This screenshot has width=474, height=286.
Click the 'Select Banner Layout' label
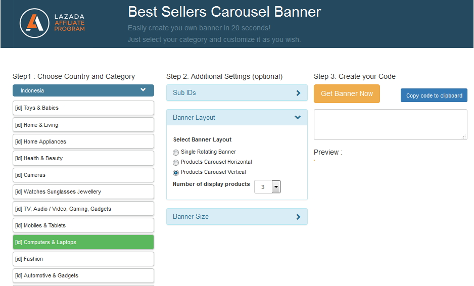pyautogui.click(x=202, y=139)
